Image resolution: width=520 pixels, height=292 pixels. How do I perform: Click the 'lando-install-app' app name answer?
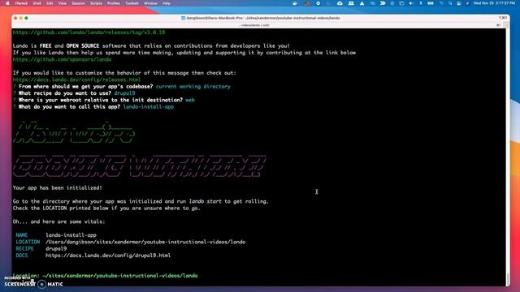(148, 107)
